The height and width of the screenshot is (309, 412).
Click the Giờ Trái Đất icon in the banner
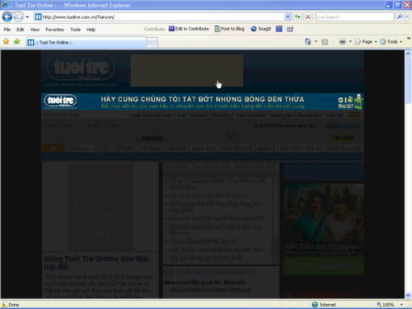pos(350,101)
